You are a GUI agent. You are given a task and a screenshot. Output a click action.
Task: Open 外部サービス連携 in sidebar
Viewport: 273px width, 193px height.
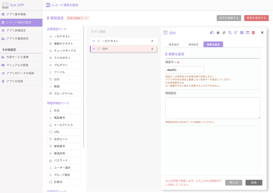coord(21,57)
